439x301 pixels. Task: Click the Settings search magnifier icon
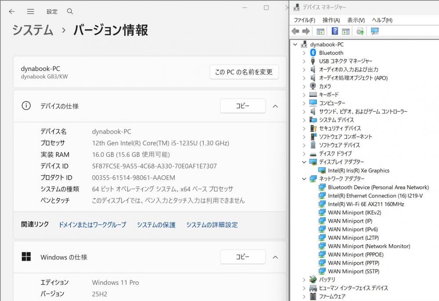70,11
